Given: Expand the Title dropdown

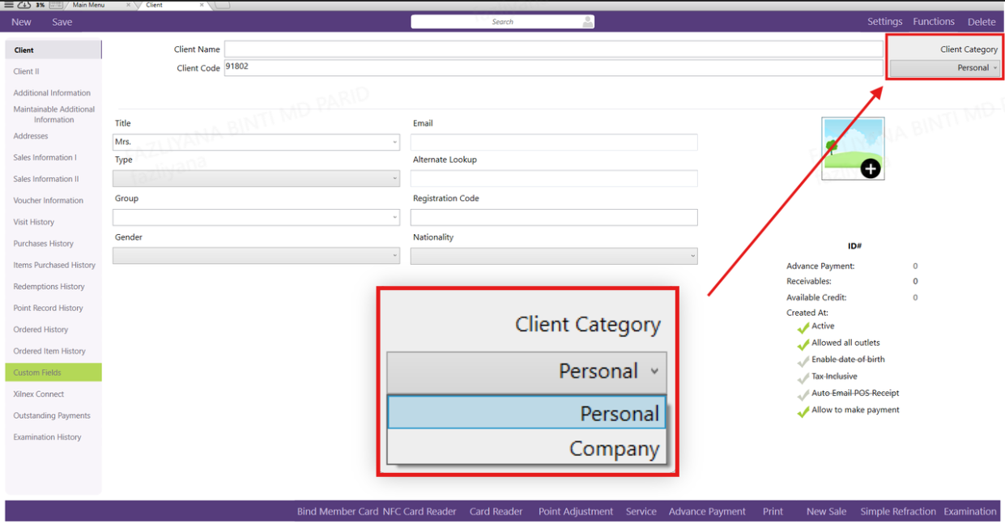Looking at the screenshot, I should coord(394,143).
